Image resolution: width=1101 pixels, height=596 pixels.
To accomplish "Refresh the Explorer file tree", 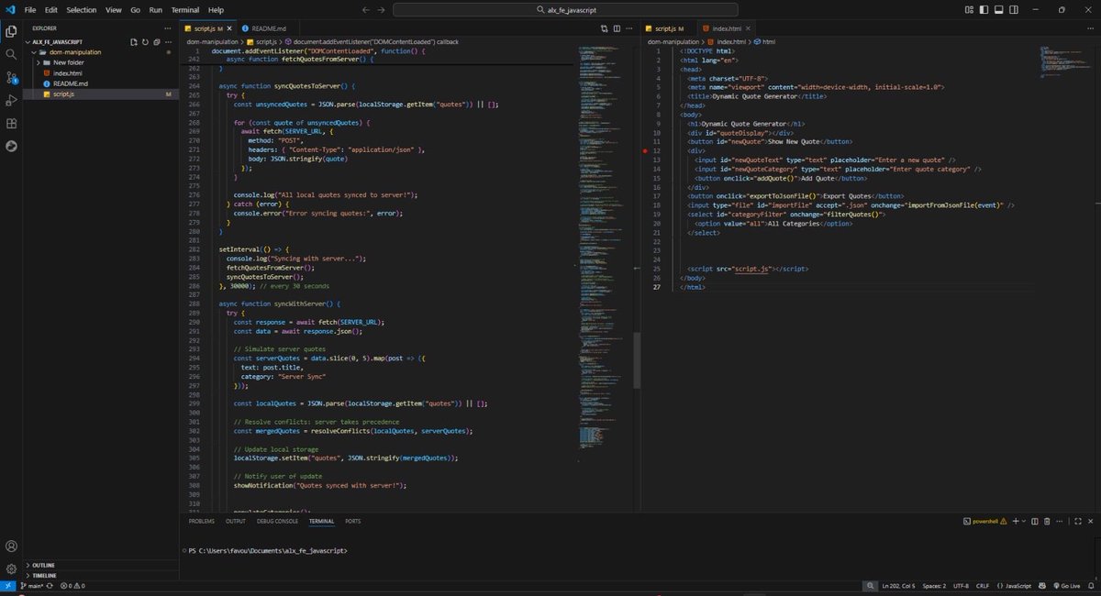I will click(145, 42).
